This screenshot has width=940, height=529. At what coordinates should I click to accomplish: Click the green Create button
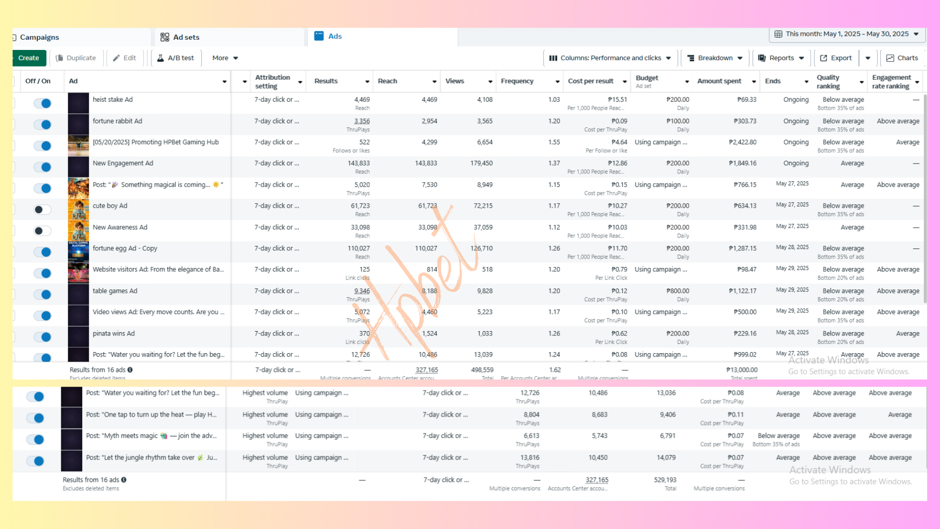pyautogui.click(x=29, y=58)
